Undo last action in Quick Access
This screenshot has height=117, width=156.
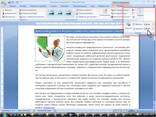(13, 2)
